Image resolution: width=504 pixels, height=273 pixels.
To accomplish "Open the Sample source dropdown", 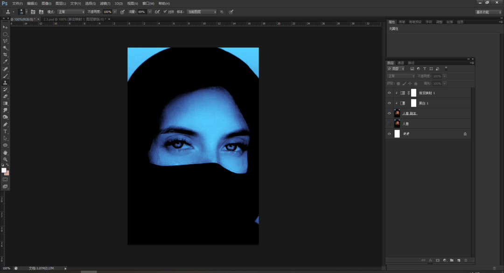I will pos(202,12).
